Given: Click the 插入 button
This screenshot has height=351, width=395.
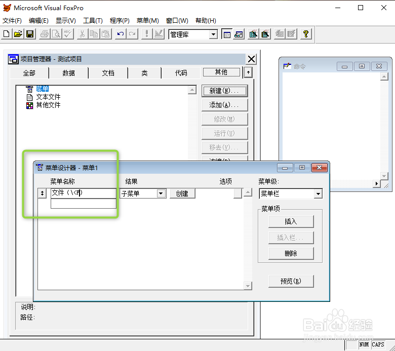Looking at the screenshot, I should (291, 221).
